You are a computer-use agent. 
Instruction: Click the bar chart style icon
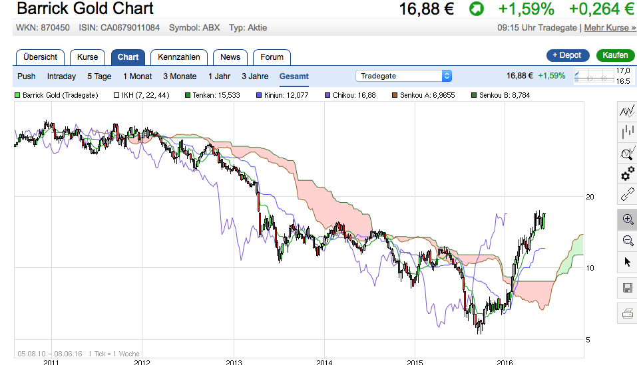[x=626, y=132]
